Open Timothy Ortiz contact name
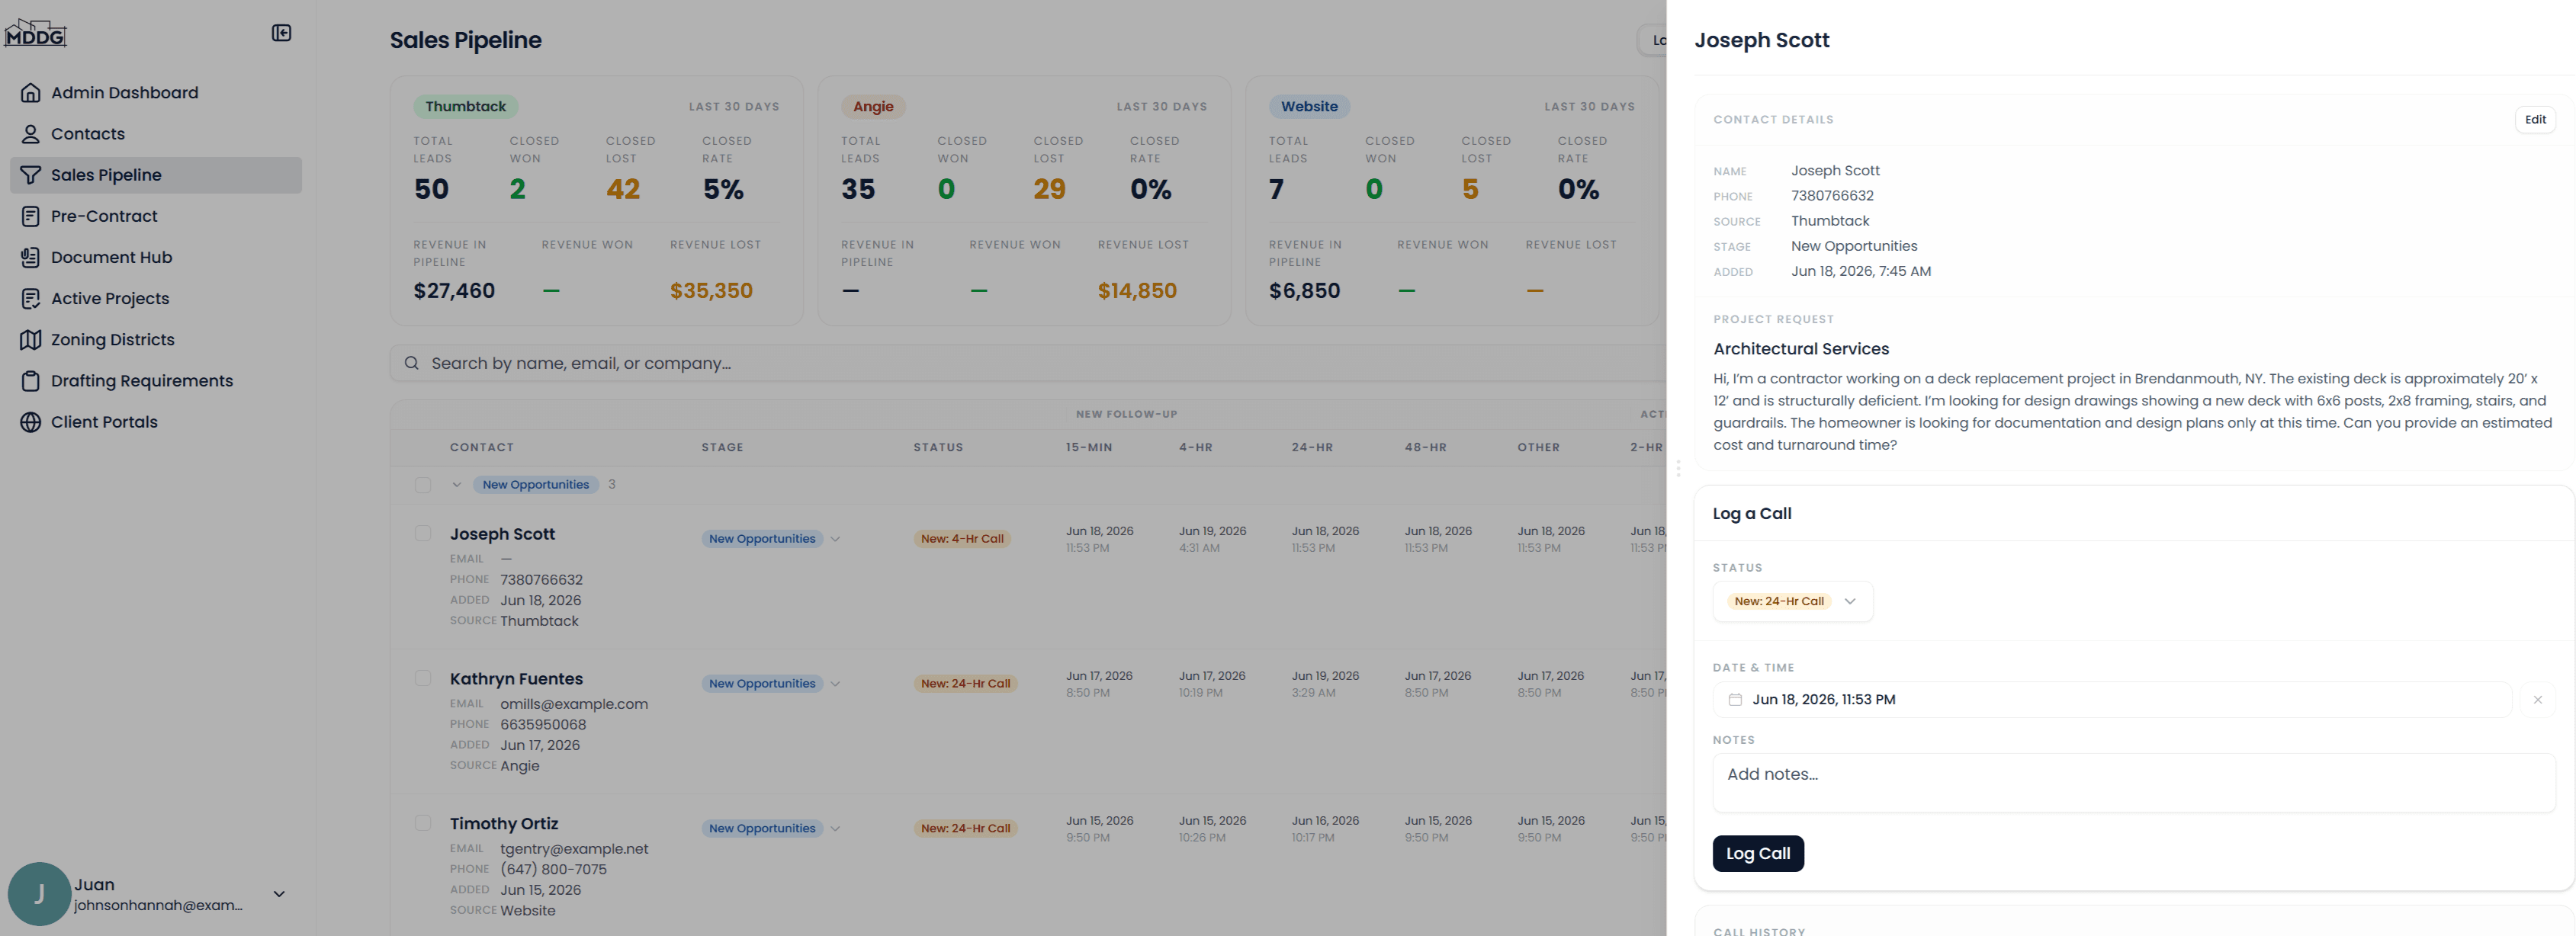Screen dimensions: 2576x936 click(504, 824)
